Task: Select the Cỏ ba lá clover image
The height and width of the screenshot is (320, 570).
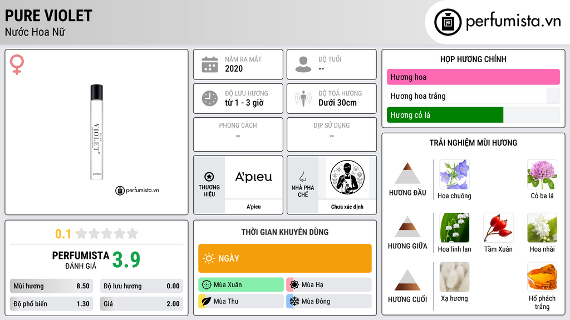Action: pyautogui.click(x=542, y=174)
